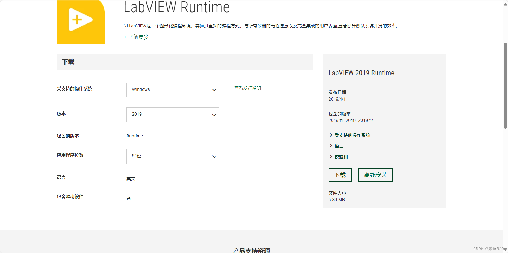This screenshot has width=508, height=253.
Task: Select the 应用程序位数 label
Action: tap(70, 155)
